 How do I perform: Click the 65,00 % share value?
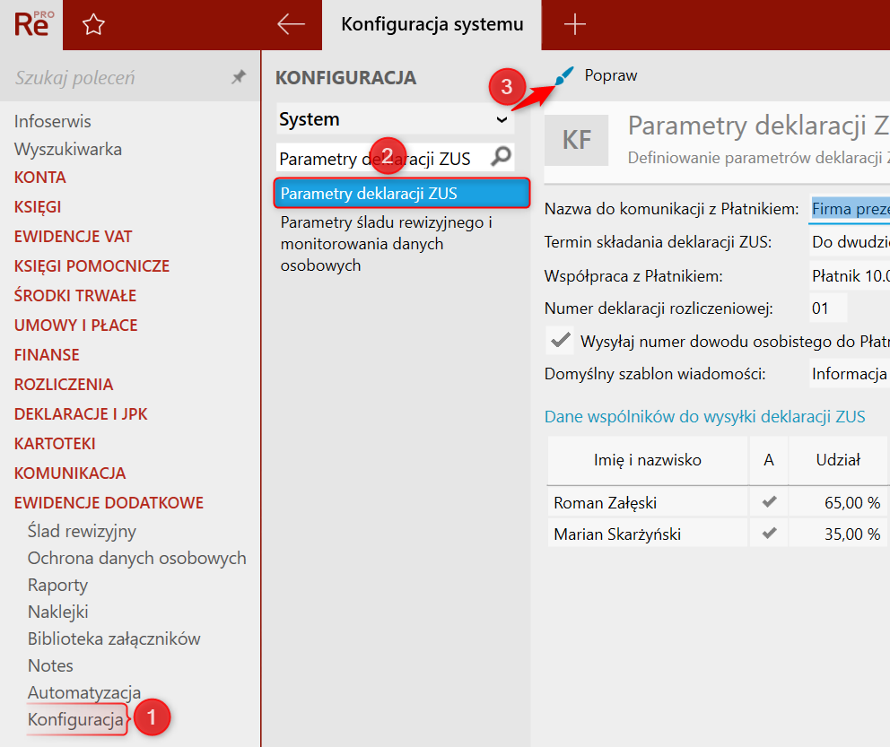852,502
